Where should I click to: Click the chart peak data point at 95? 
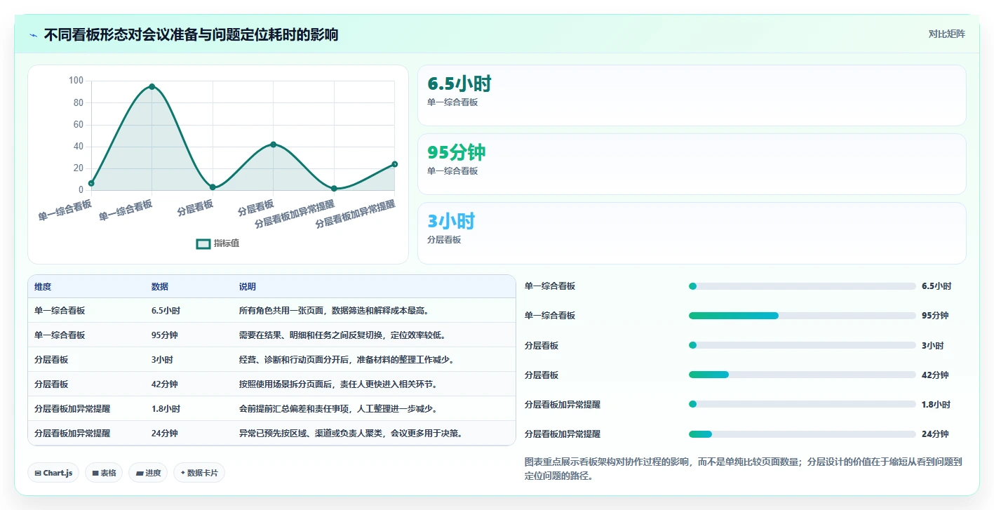152,86
